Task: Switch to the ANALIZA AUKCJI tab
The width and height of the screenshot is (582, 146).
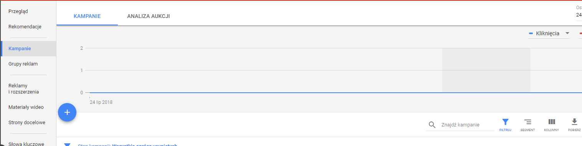Action: [149, 16]
